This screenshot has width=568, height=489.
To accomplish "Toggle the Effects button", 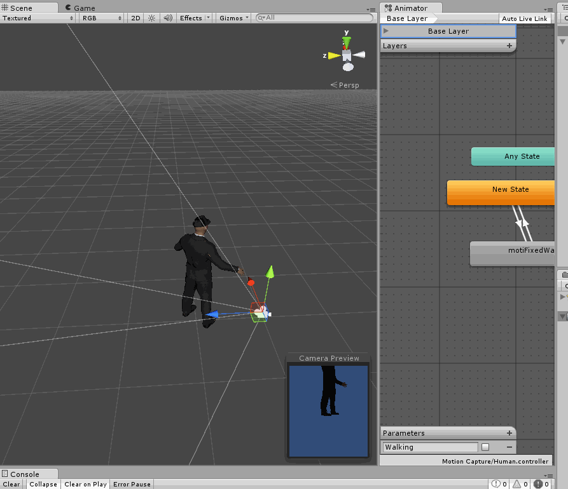I will click(x=191, y=18).
